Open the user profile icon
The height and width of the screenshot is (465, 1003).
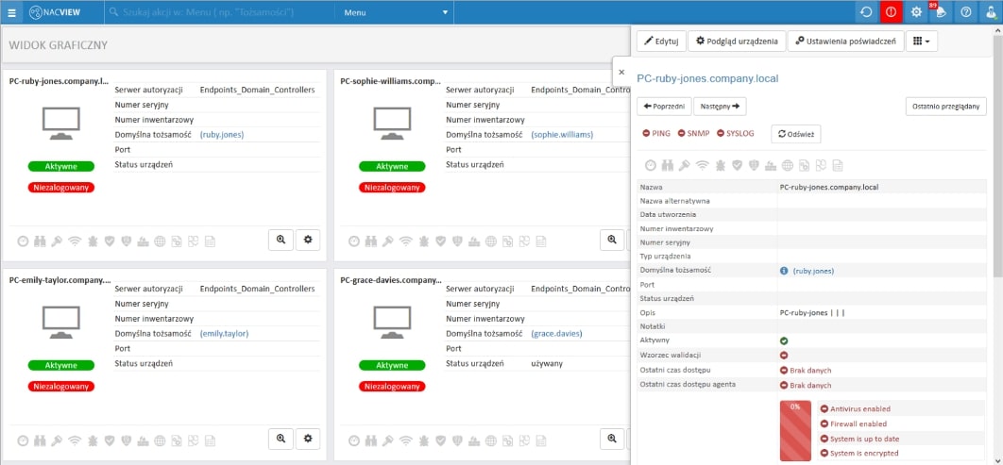(x=991, y=12)
